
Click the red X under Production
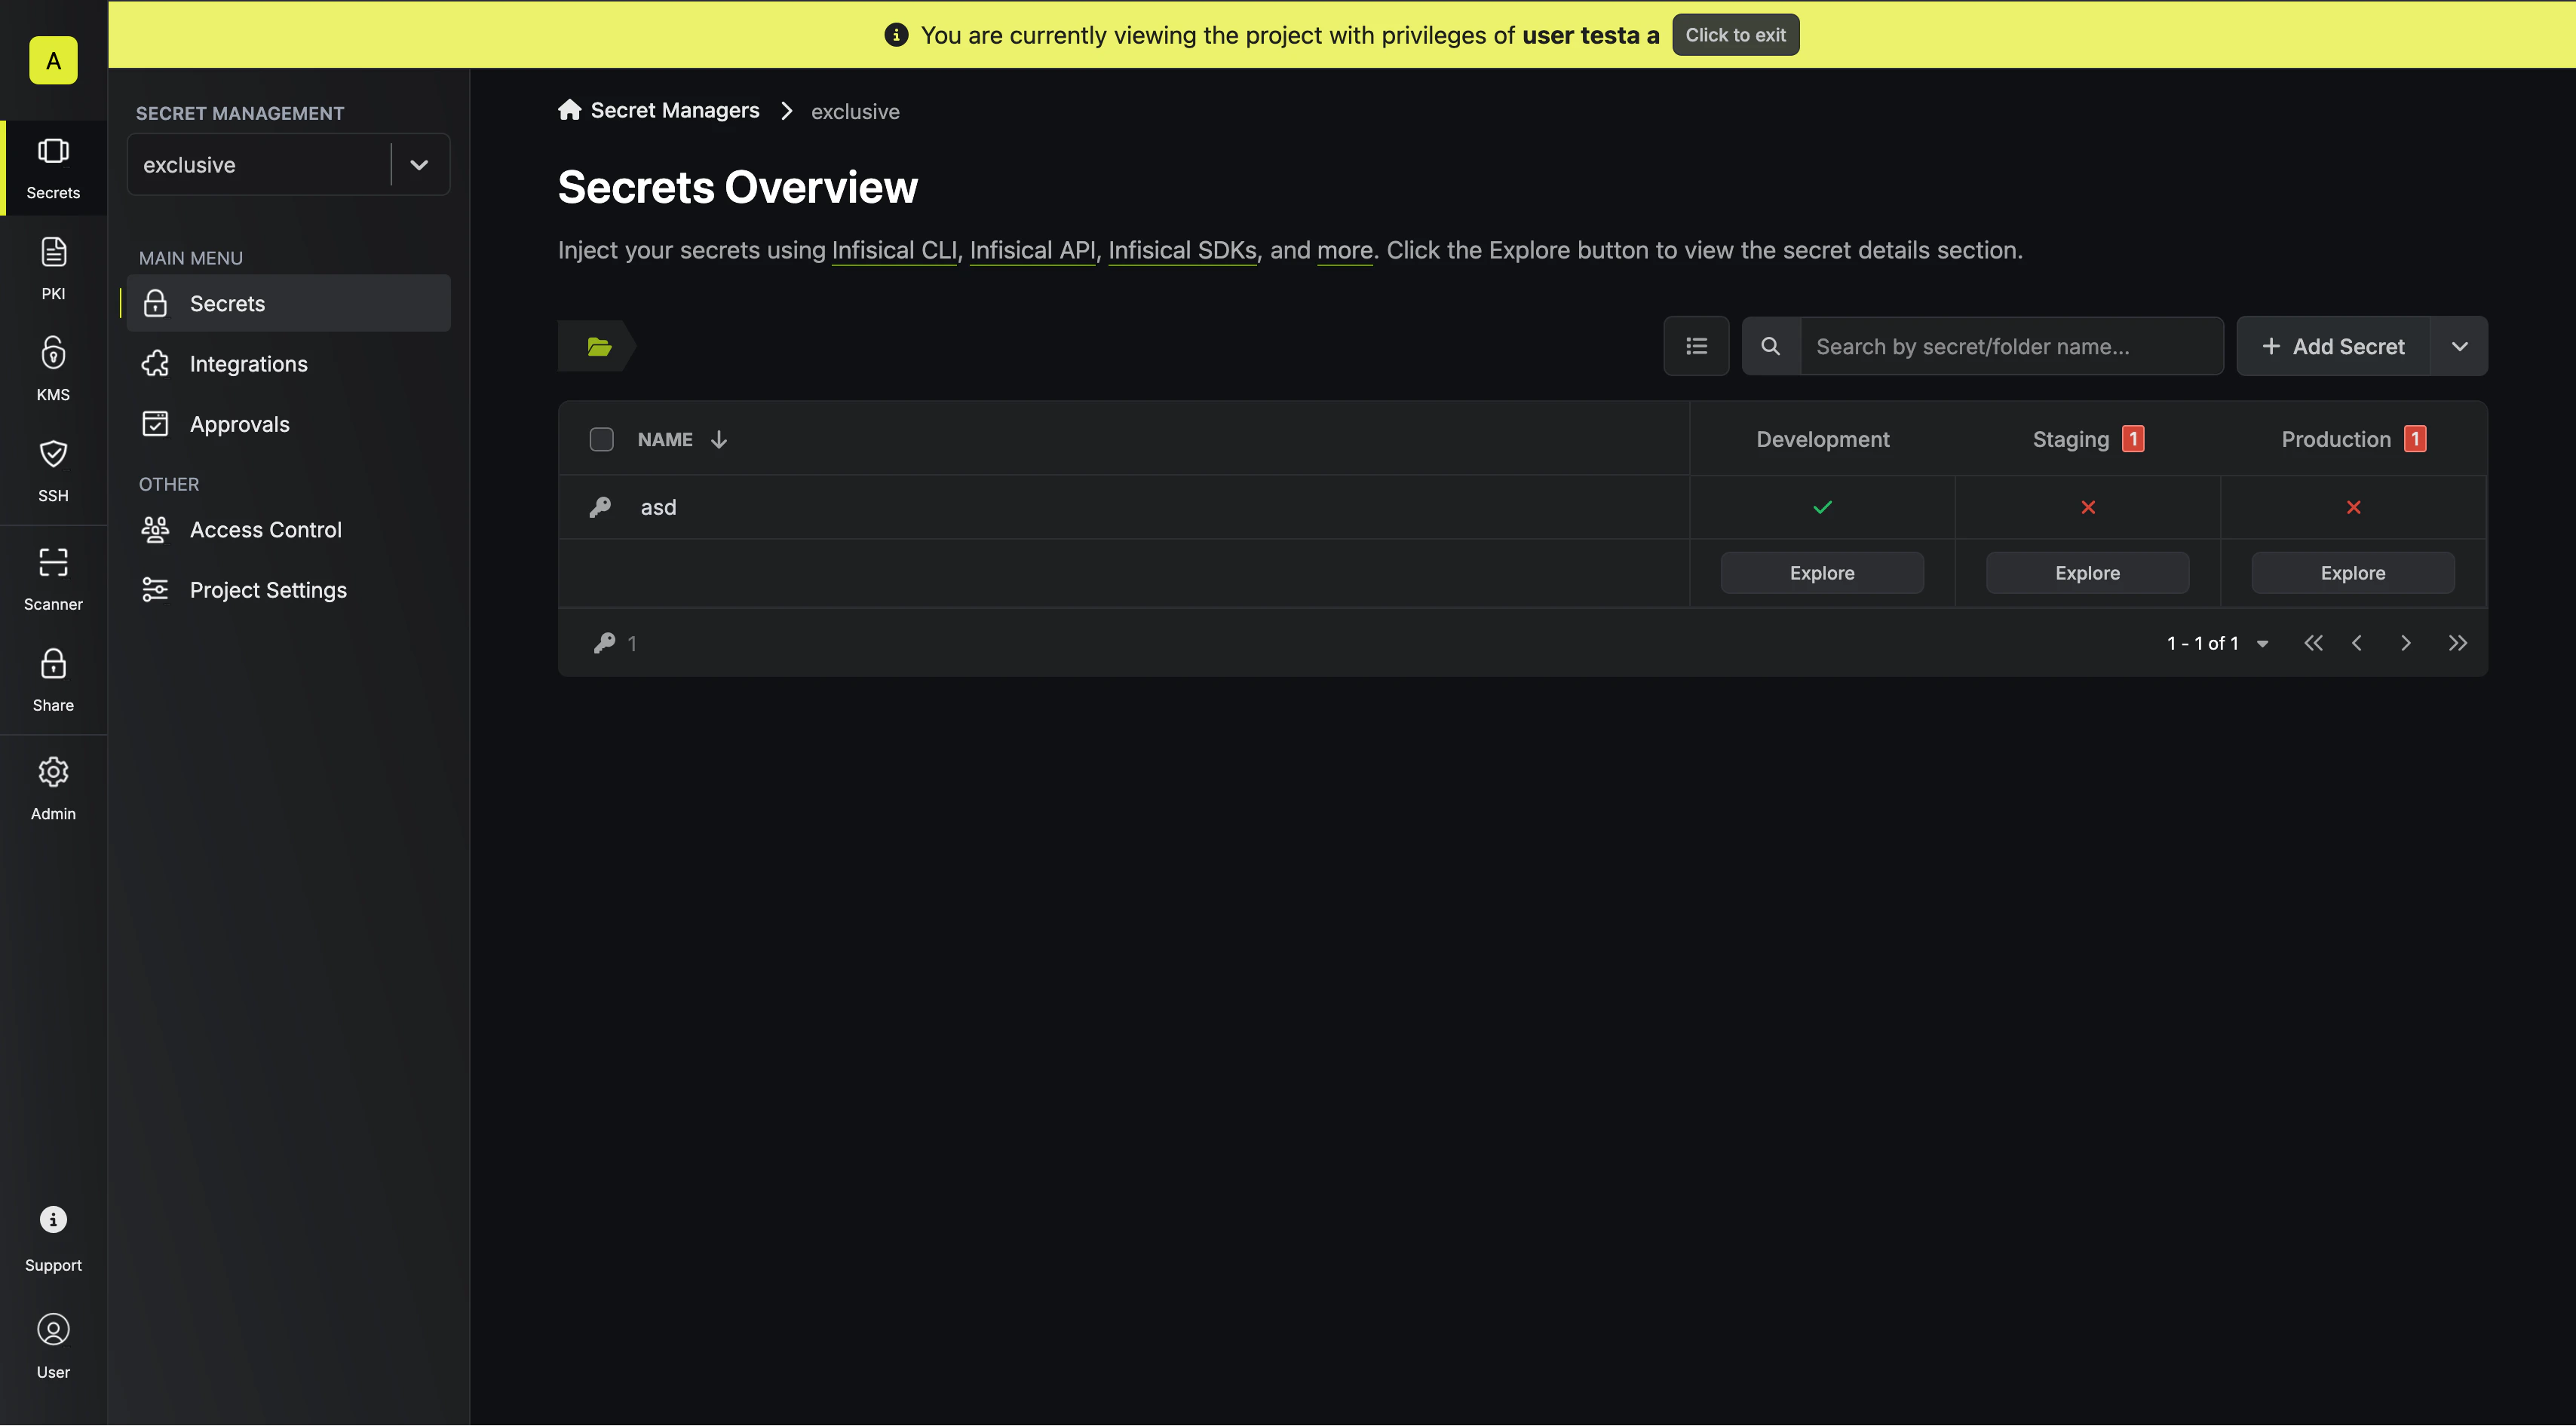[x=2354, y=508]
